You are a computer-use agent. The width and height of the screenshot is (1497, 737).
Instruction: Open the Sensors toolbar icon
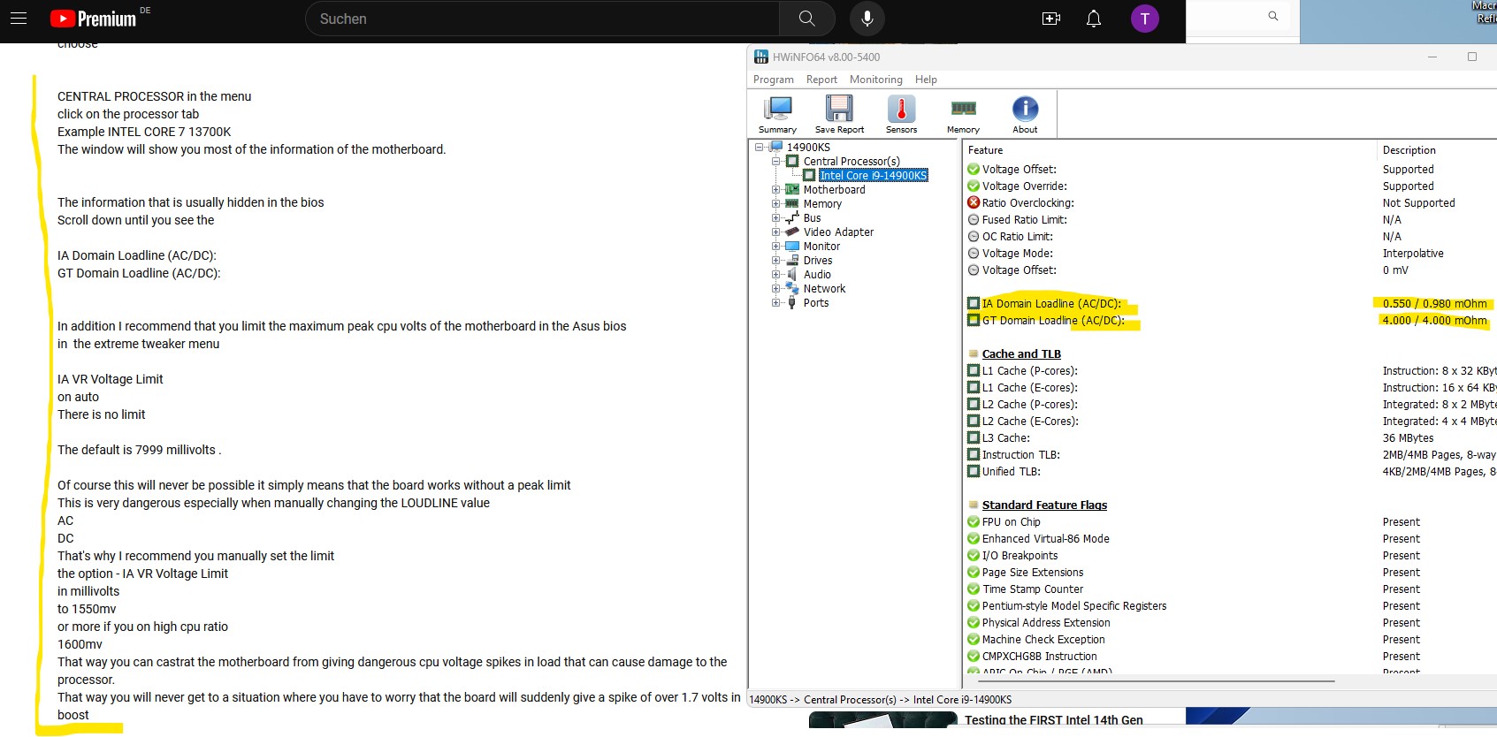(901, 114)
